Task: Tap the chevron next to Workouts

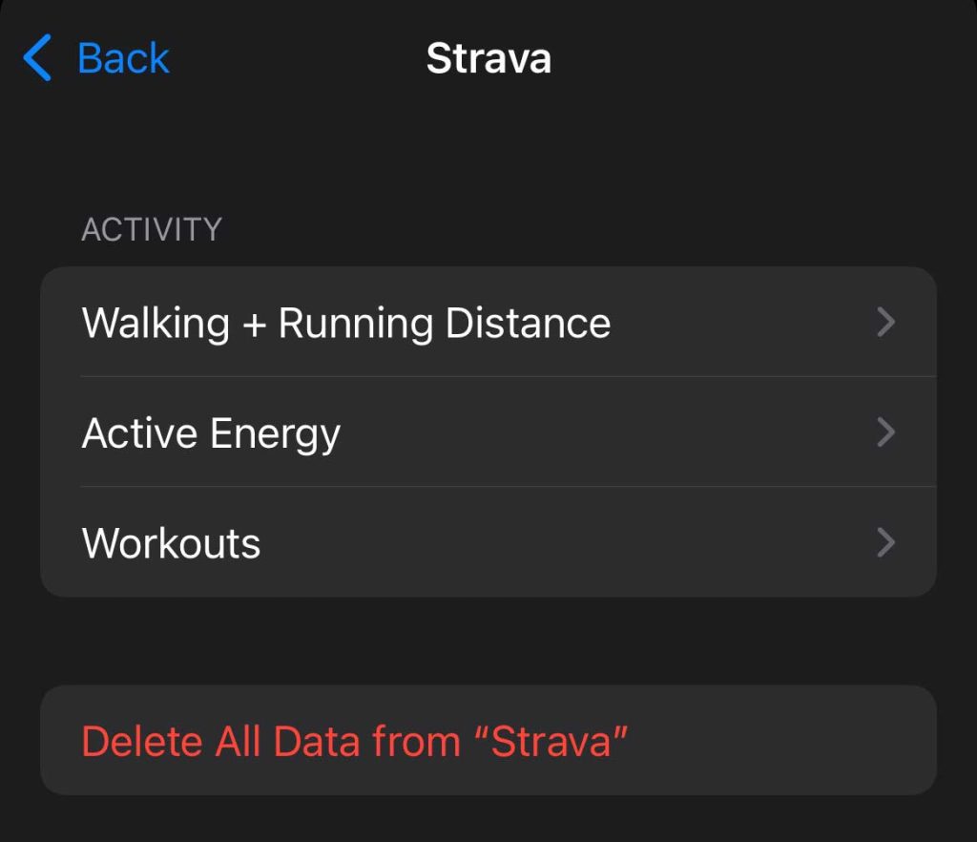Action: (x=885, y=543)
